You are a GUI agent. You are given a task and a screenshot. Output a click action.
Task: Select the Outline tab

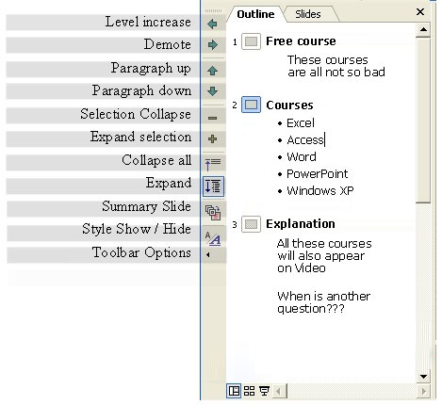[x=255, y=14]
